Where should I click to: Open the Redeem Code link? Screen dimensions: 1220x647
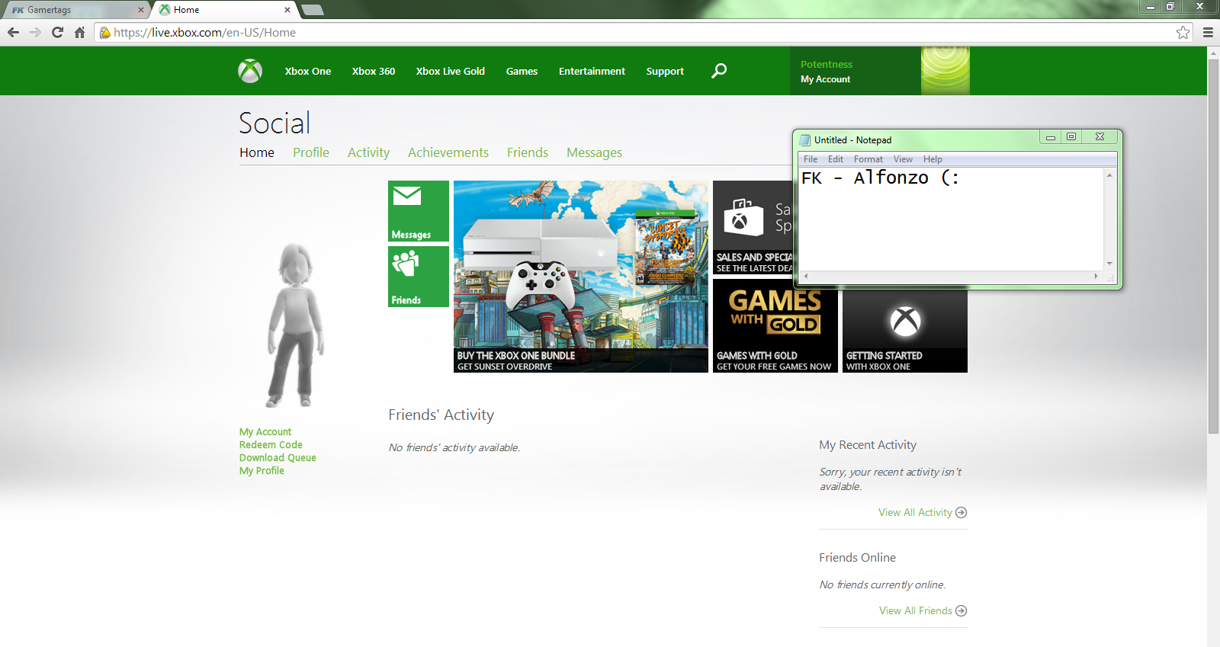coord(271,445)
